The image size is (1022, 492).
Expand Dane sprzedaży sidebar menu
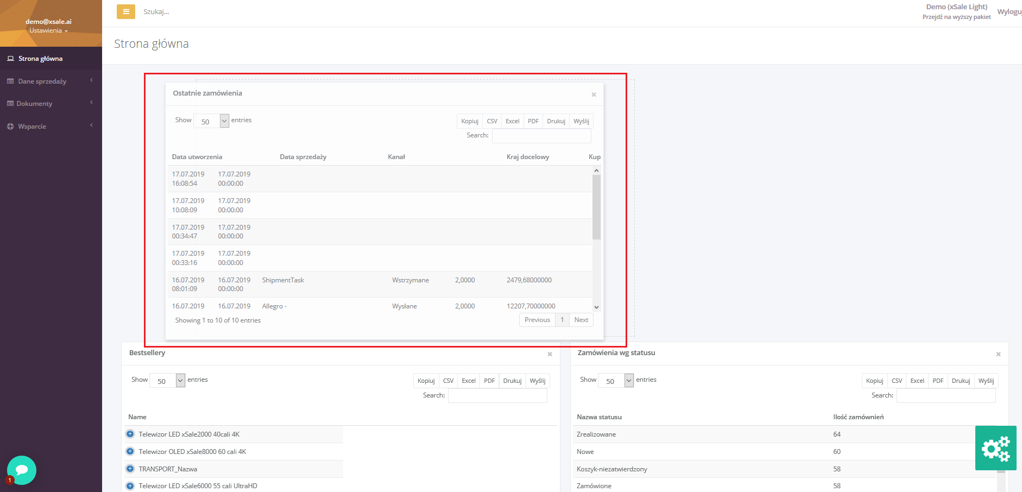(x=50, y=81)
